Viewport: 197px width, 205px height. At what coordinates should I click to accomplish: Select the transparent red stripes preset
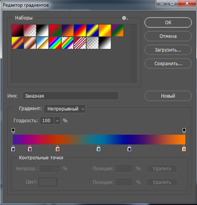(x=80, y=43)
